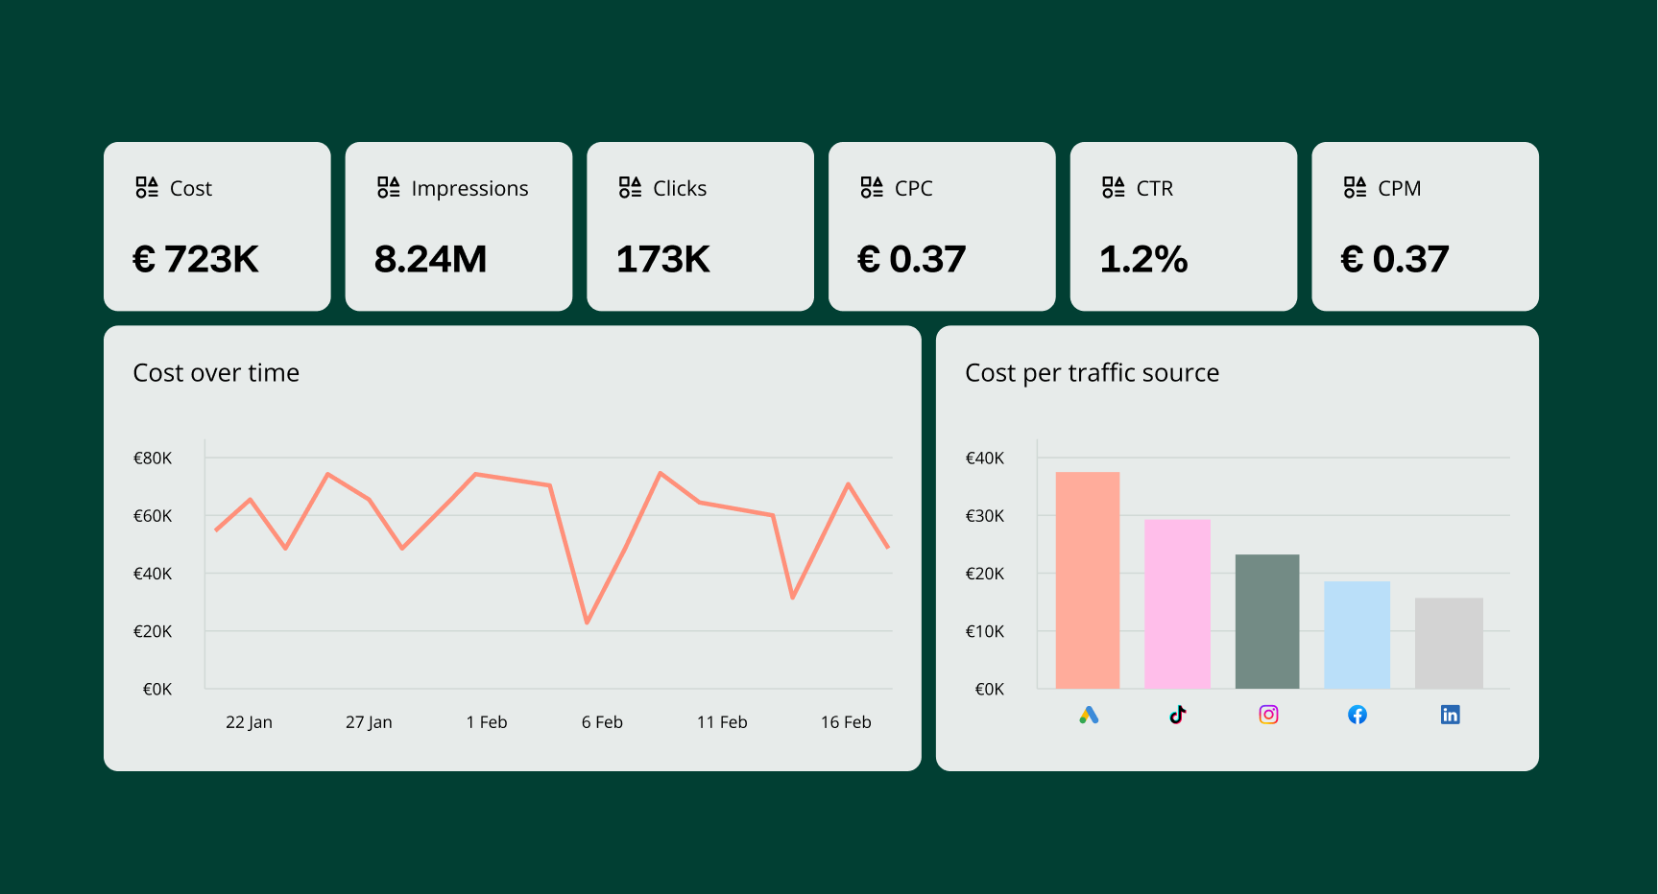Click the Cost per traffic source heading
Image resolution: width=1658 pixels, height=894 pixels.
[x=1092, y=373]
